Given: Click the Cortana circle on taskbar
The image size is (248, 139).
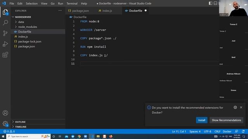Looking at the screenshot, I should (54, 136).
